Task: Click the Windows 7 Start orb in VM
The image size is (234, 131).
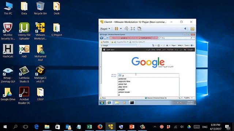Action: pos(102,103)
